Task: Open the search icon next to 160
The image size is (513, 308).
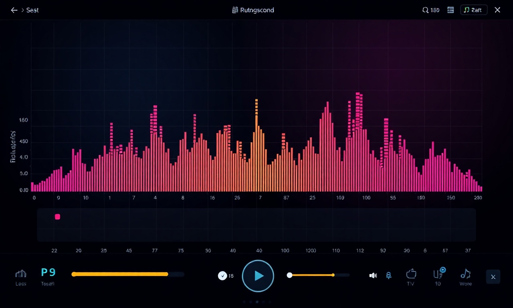Action: pos(426,10)
